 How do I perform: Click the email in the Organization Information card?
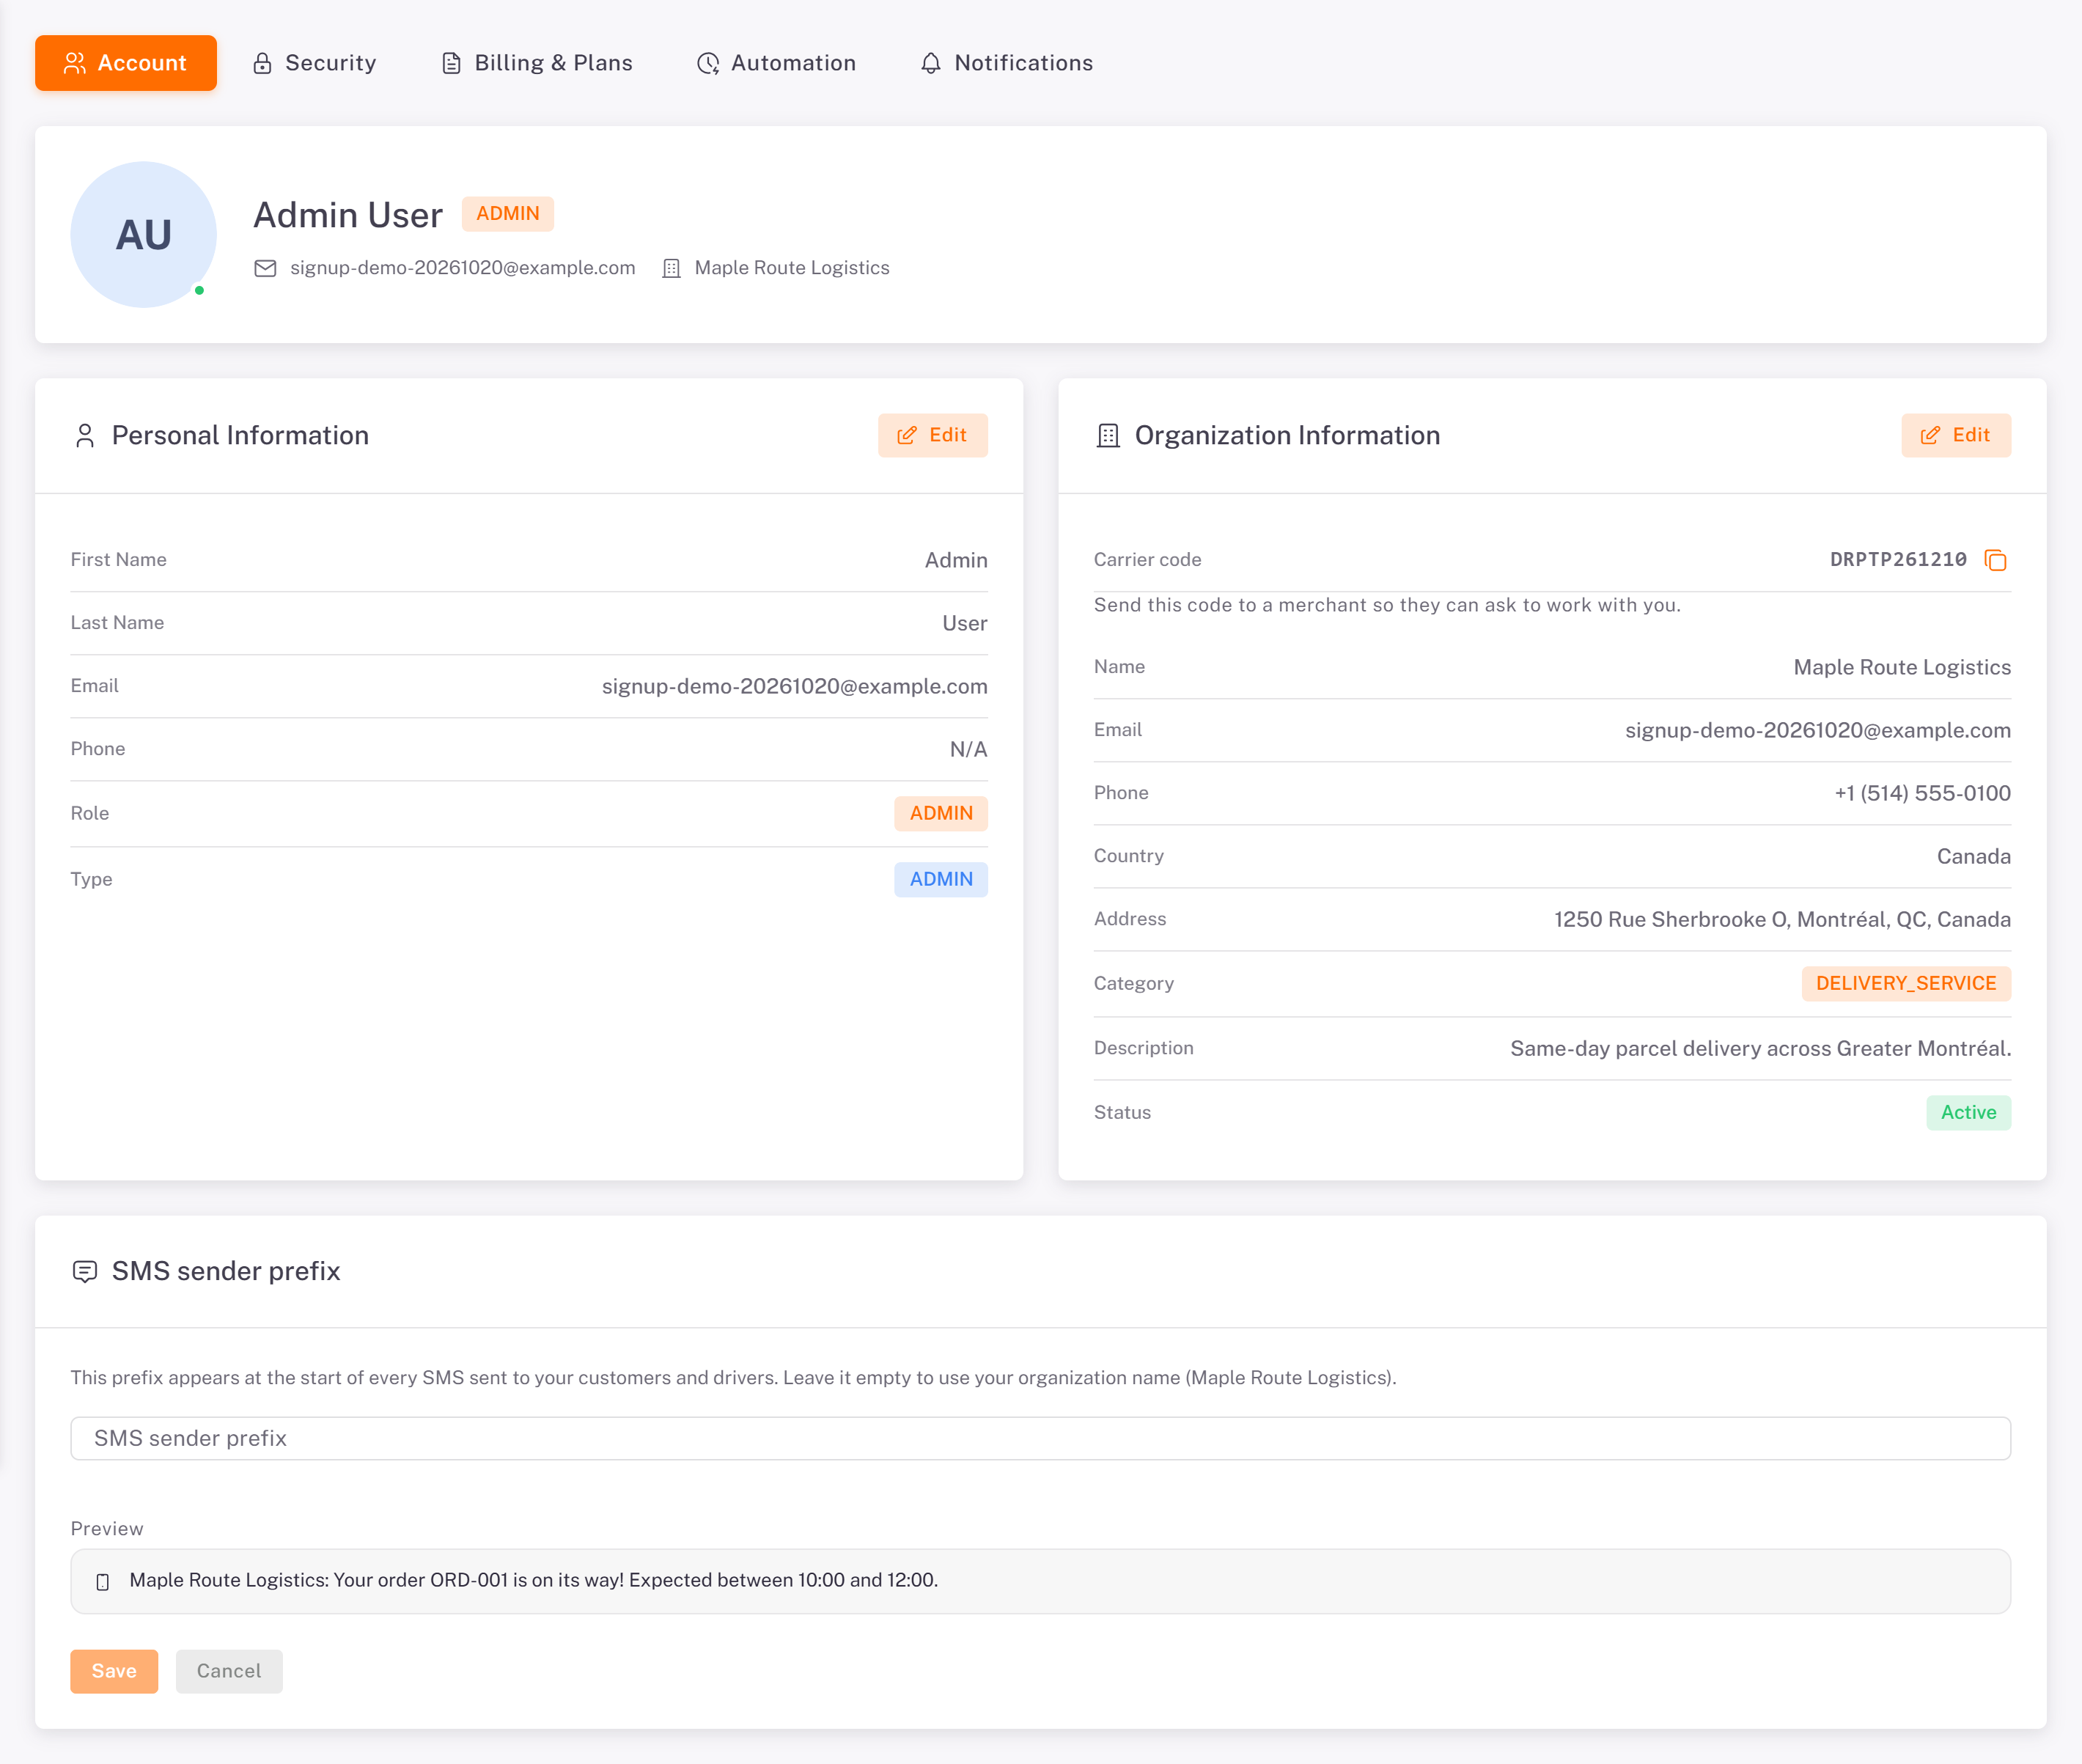[1817, 731]
